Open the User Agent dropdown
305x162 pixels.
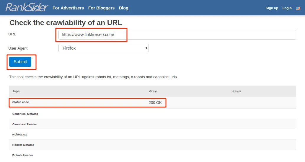tap(103, 48)
